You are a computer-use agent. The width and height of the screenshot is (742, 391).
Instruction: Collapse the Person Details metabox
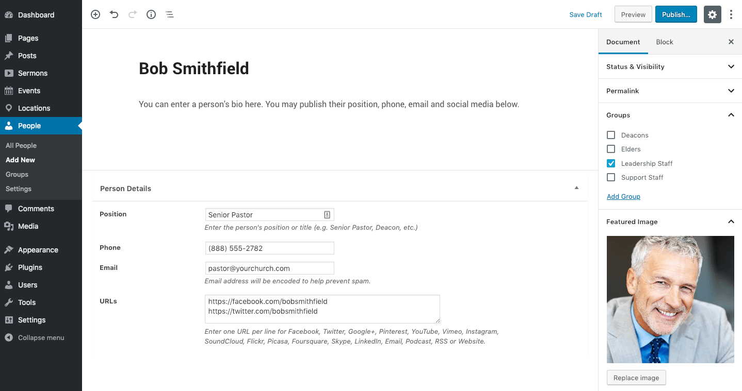[x=576, y=188]
